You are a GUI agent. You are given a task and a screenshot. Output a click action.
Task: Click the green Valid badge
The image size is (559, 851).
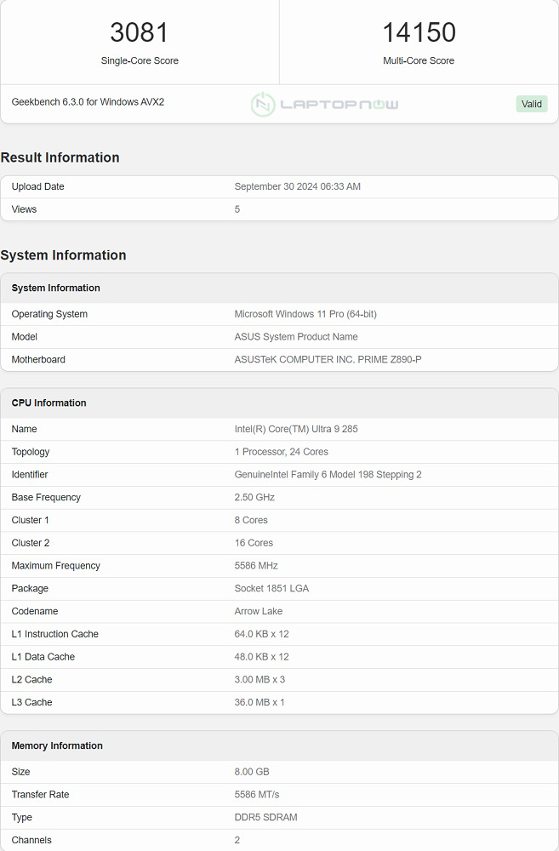point(531,104)
